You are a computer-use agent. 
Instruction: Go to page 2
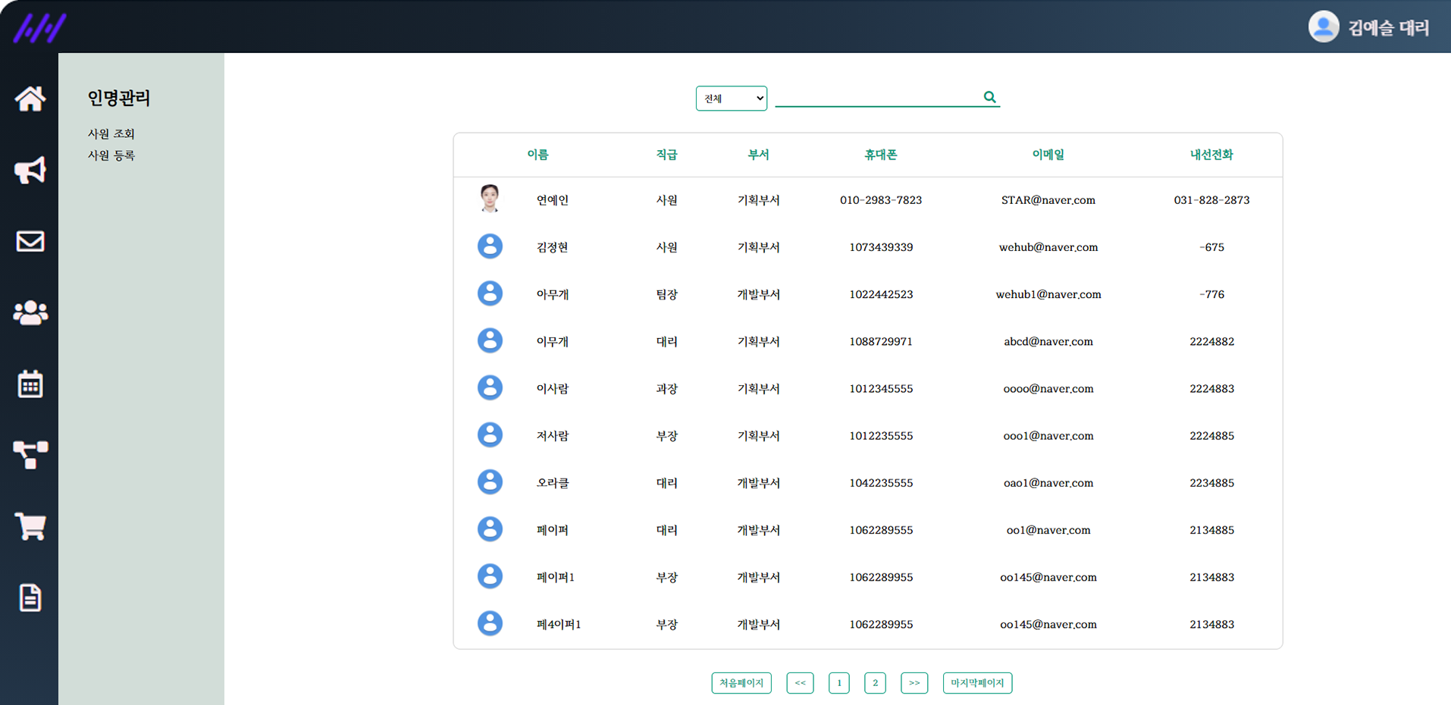(x=875, y=683)
